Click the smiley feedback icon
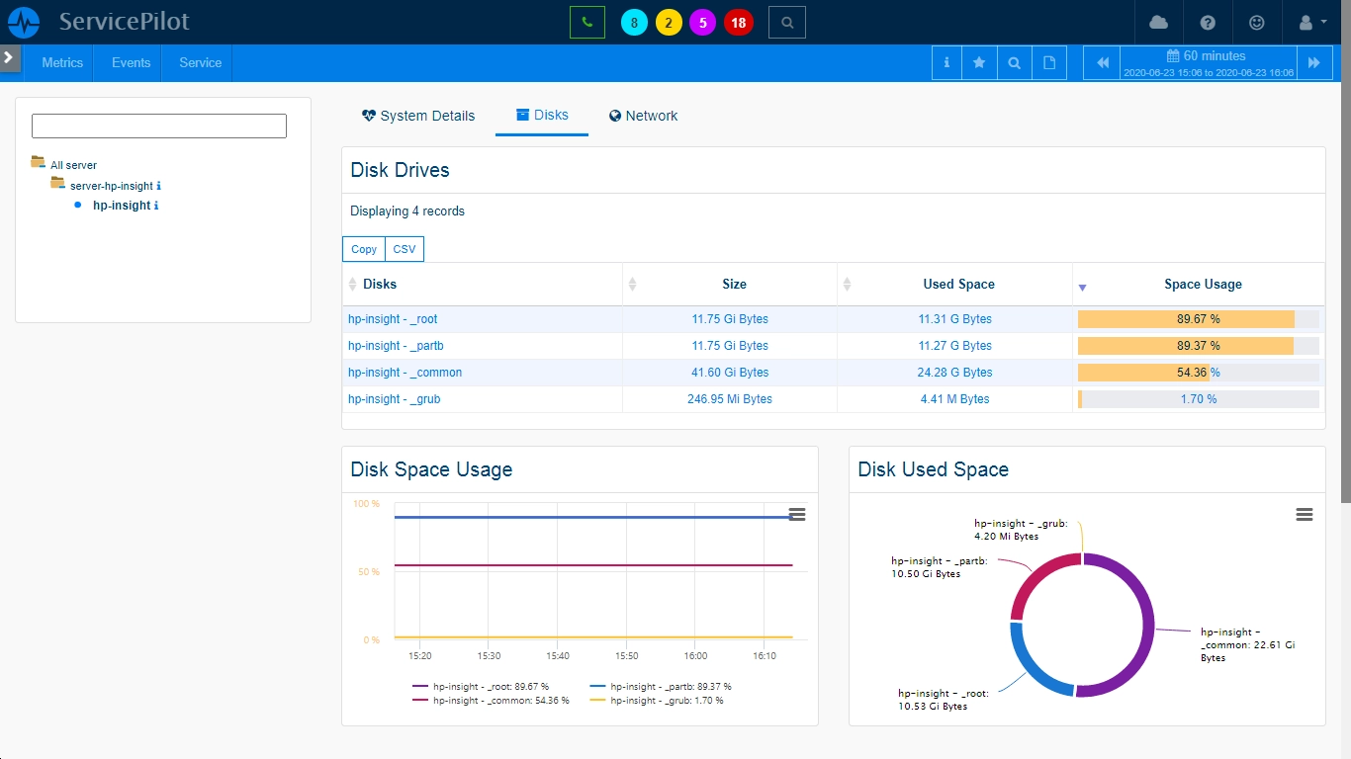Image resolution: width=1351 pixels, height=759 pixels. (x=1257, y=22)
